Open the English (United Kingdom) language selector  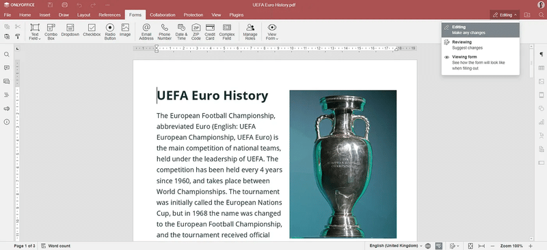(396, 246)
